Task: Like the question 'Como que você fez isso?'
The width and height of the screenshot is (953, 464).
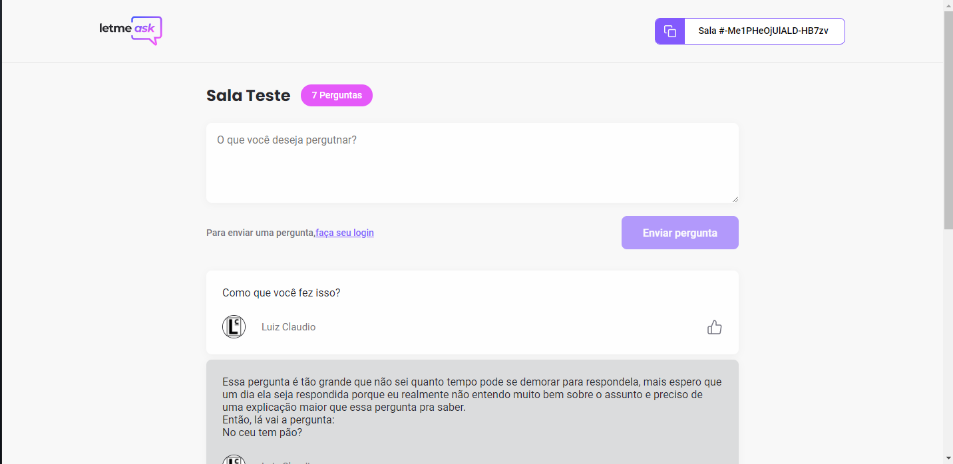Action: pyautogui.click(x=715, y=327)
